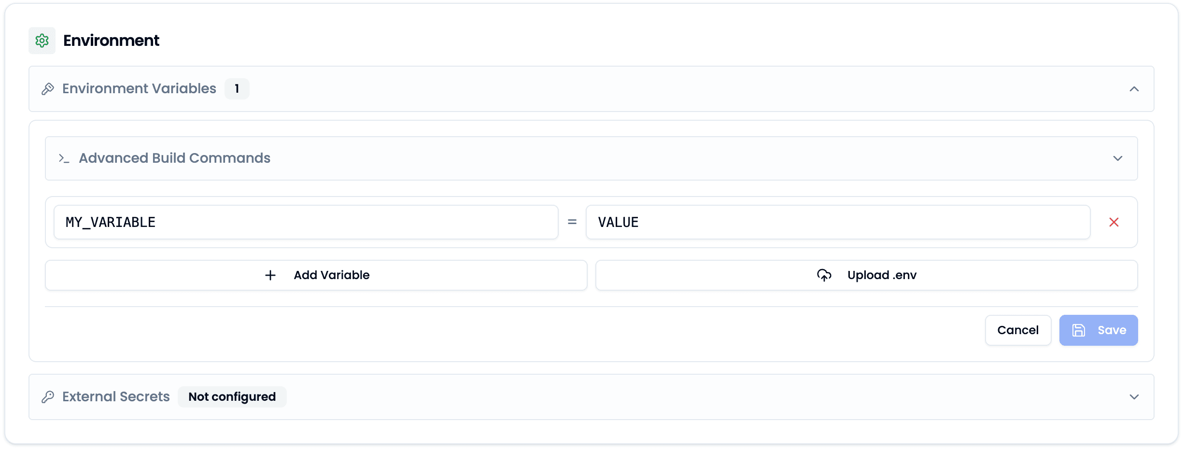Select the terminal icon for Advanced Build Commands

[x=63, y=158]
